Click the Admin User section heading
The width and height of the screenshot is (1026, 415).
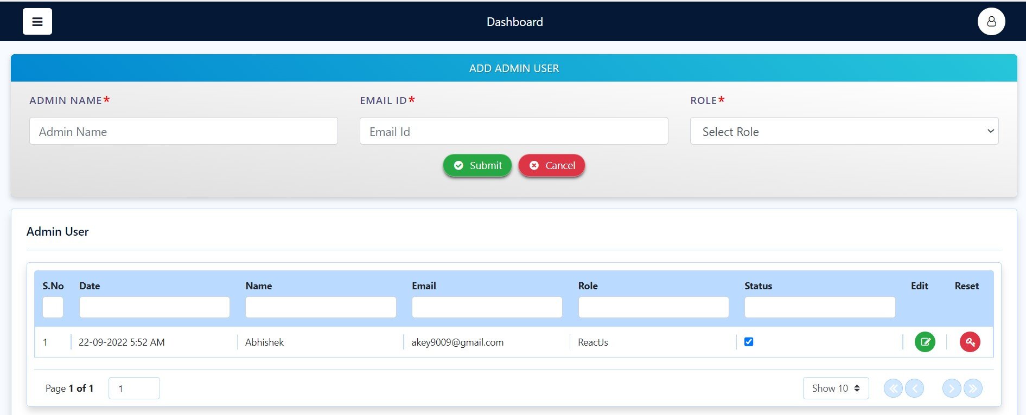[x=58, y=231]
